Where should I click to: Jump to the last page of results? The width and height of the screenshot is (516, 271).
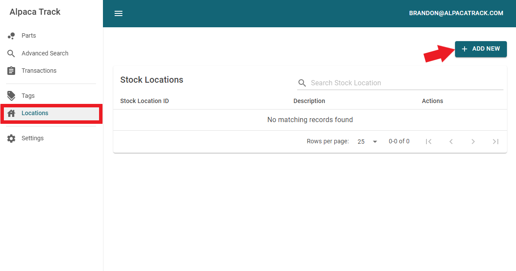(x=496, y=142)
